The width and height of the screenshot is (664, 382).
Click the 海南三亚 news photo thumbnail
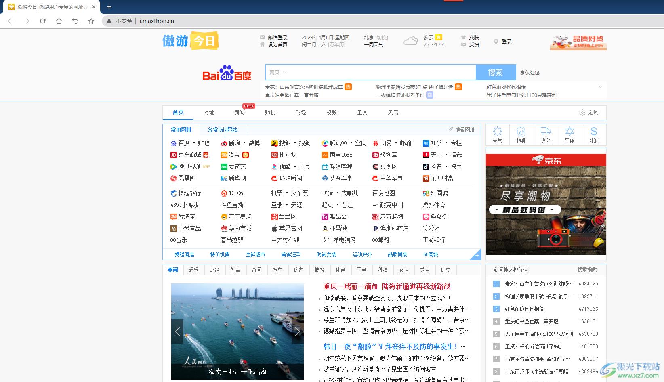(x=237, y=332)
